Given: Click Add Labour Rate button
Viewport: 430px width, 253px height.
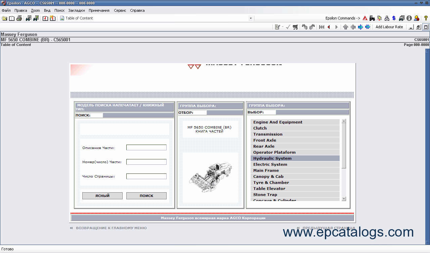Looking at the screenshot, I should (x=389, y=27).
